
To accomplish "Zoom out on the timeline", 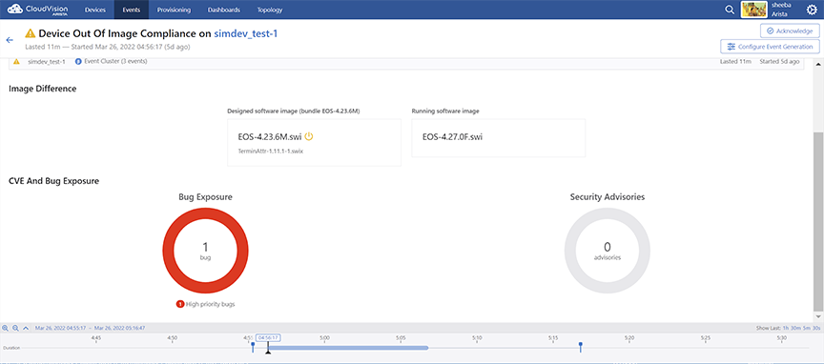I will pos(15,328).
